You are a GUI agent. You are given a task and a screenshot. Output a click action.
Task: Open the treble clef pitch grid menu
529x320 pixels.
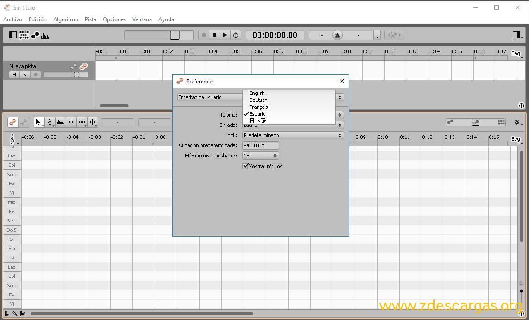click(13, 139)
